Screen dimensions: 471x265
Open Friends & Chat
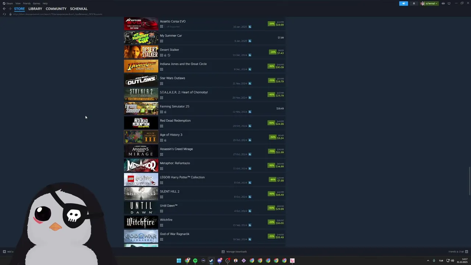pos(458,252)
